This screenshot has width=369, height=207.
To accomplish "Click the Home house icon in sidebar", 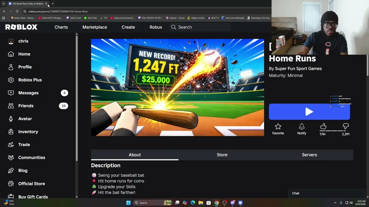I will tap(11, 54).
